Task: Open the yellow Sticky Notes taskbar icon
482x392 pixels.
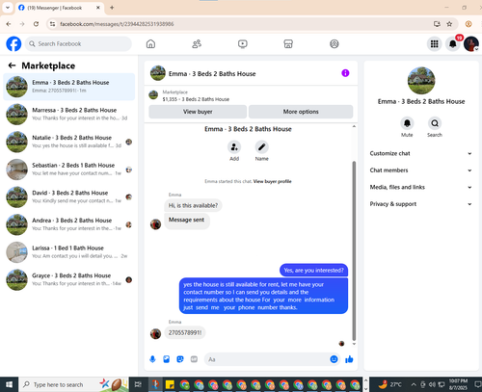Action: pyautogui.click(x=170, y=384)
